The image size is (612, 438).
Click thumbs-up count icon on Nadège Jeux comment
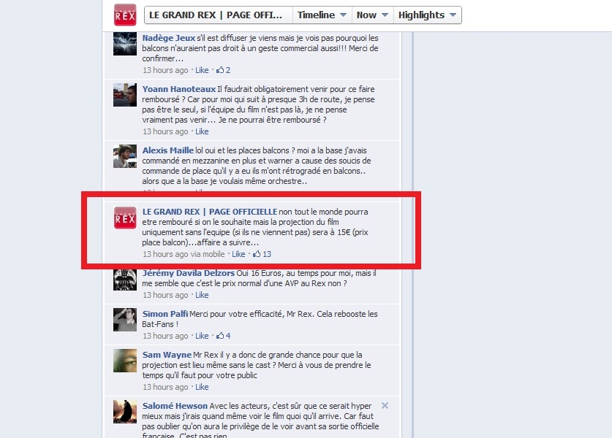point(220,70)
